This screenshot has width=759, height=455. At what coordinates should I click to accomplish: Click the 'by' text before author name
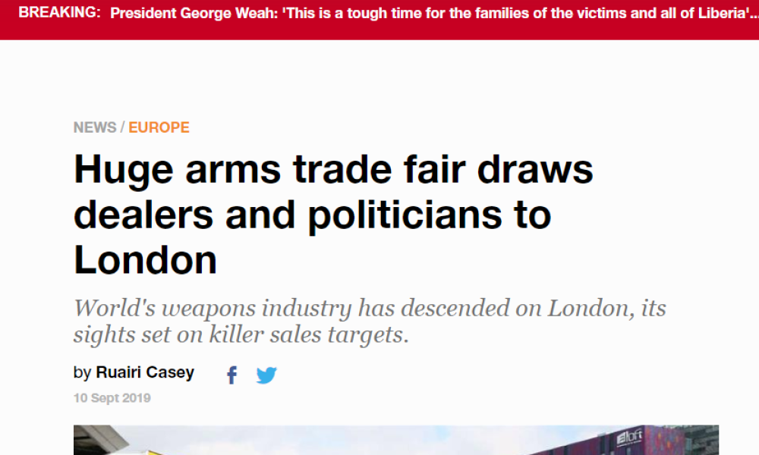coord(82,373)
